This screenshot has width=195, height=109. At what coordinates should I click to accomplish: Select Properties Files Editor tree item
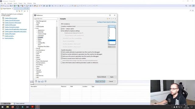[44, 47]
